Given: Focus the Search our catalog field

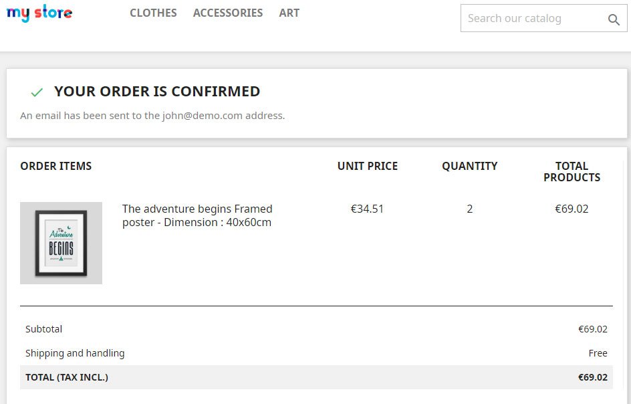Looking at the screenshot, I should [531, 19].
